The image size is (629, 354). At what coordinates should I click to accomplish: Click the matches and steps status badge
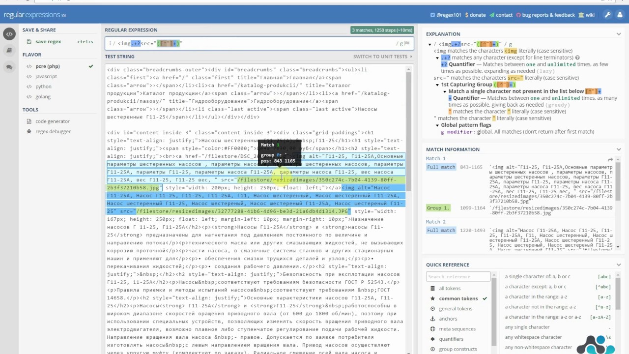[x=382, y=30]
